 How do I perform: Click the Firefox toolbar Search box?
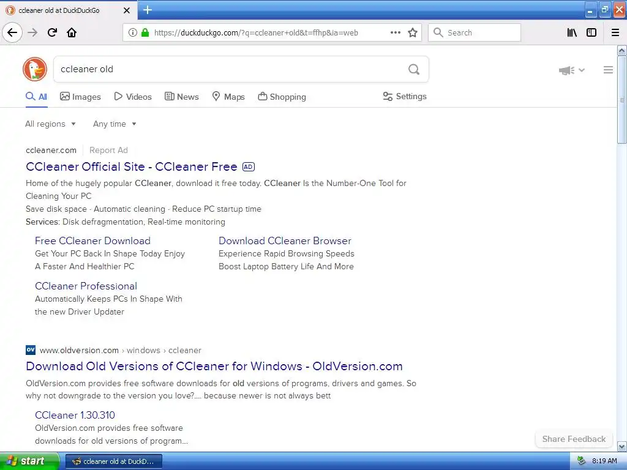point(475,32)
